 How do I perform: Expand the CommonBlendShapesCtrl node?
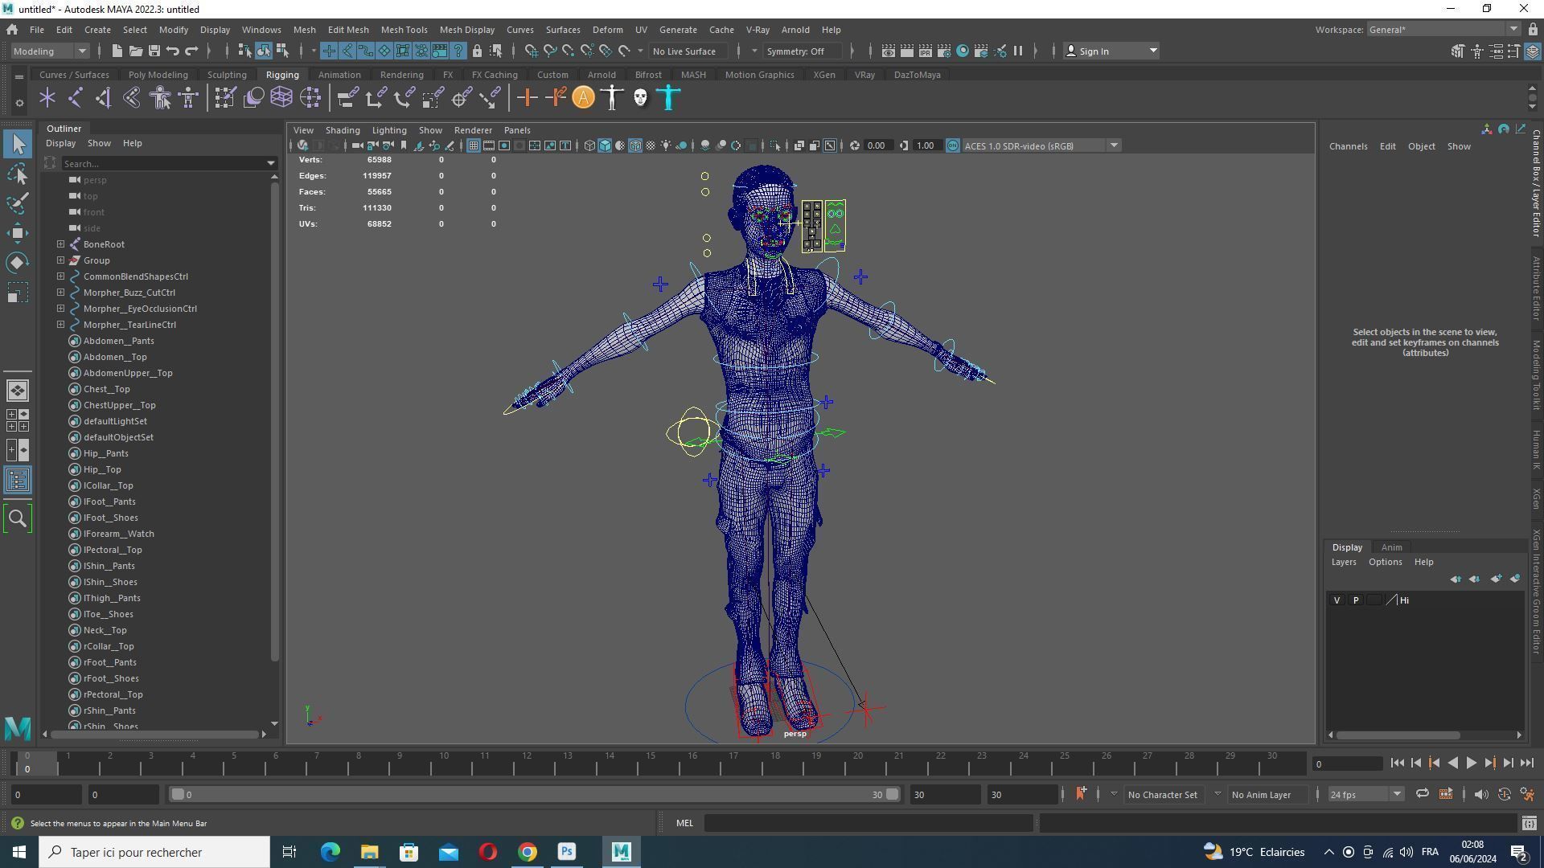tap(61, 276)
